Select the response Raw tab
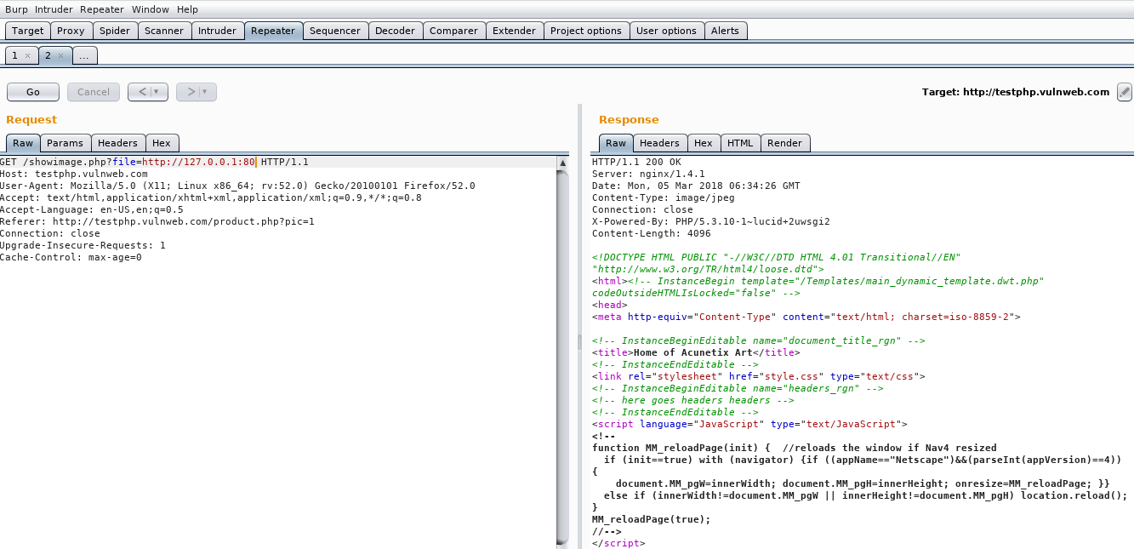The height and width of the screenshot is (549, 1134). pyautogui.click(x=616, y=143)
